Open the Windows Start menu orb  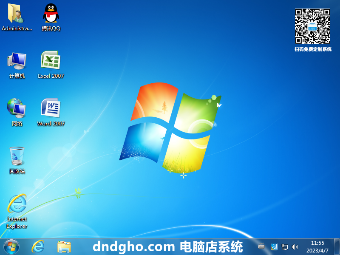[x=11, y=247]
